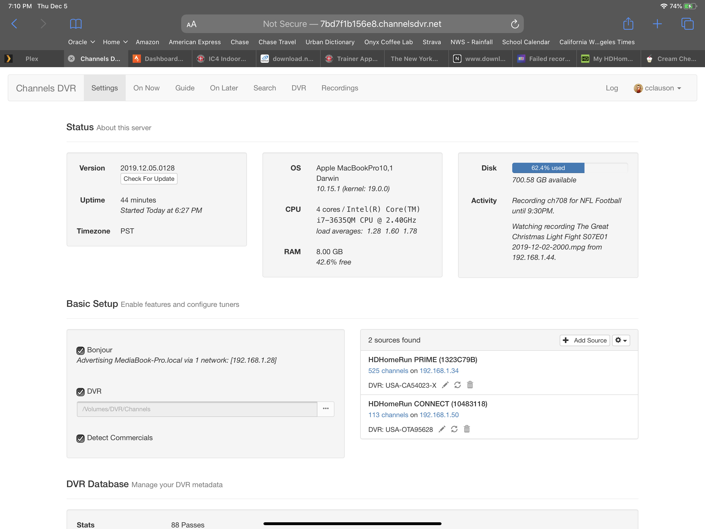The image size is (705, 529).
Task: Go to the Guide tab
Action: pyautogui.click(x=185, y=88)
